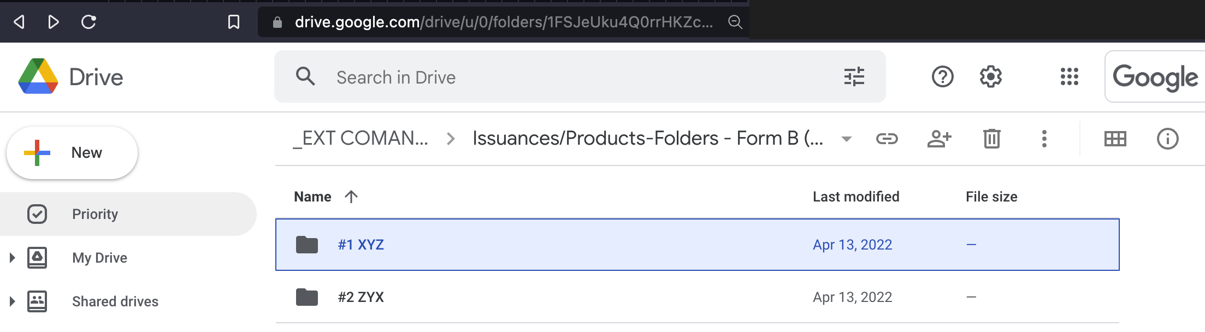Image resolution: width=1205 pixels, height=332 pixels.
Task: Share the folder with add-person icon
Action: (939, 139)
